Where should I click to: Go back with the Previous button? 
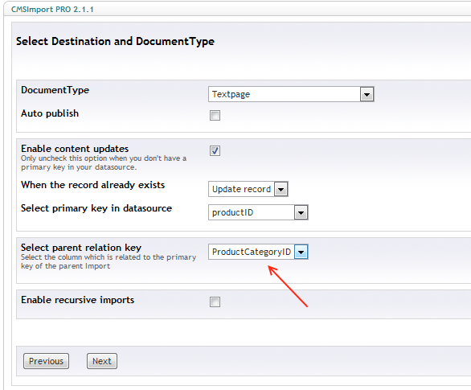point(46,361)
